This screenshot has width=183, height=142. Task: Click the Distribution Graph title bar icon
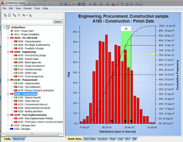point(3,3)
